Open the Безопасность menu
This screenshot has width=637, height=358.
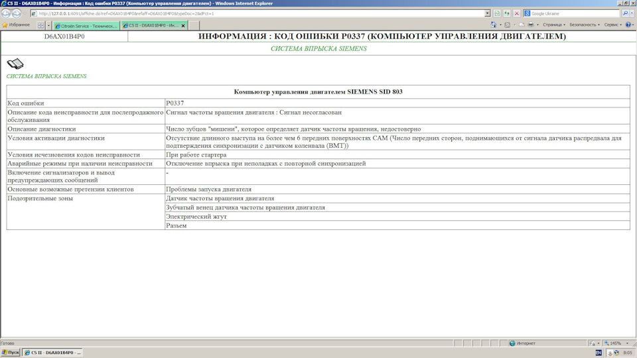pyautogui.click(x=584, y=25)
